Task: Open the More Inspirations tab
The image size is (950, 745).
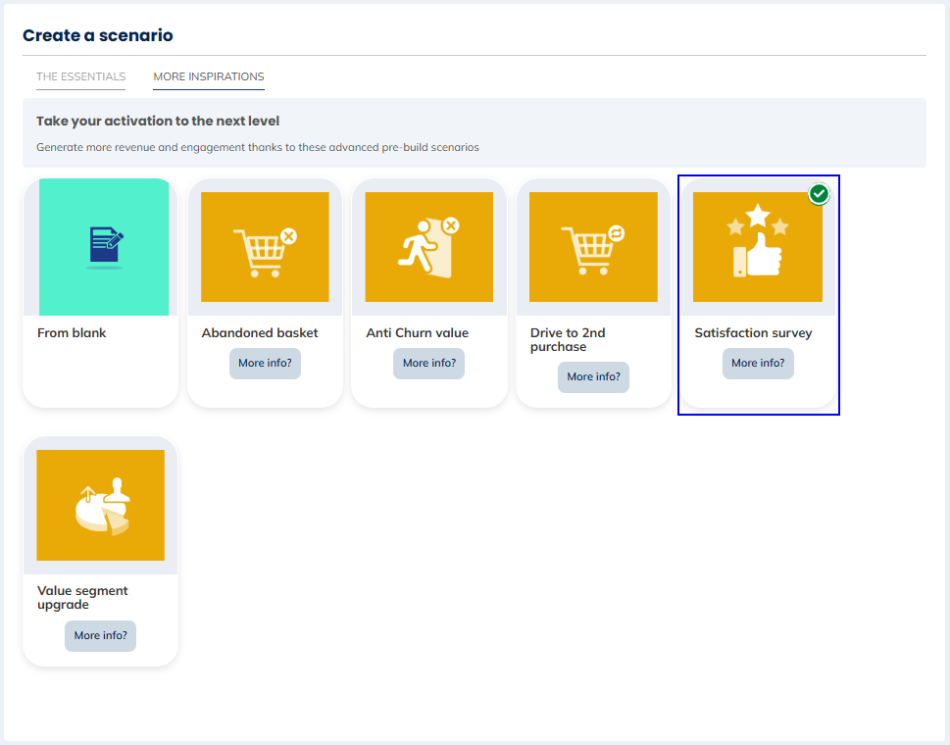Action: point(209,76)
